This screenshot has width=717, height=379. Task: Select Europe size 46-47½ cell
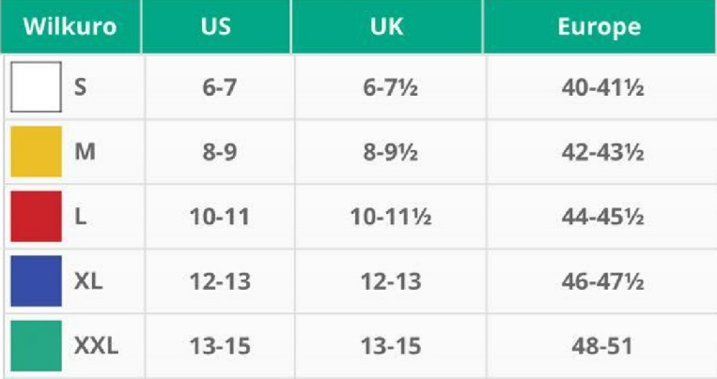coord(601,281)
